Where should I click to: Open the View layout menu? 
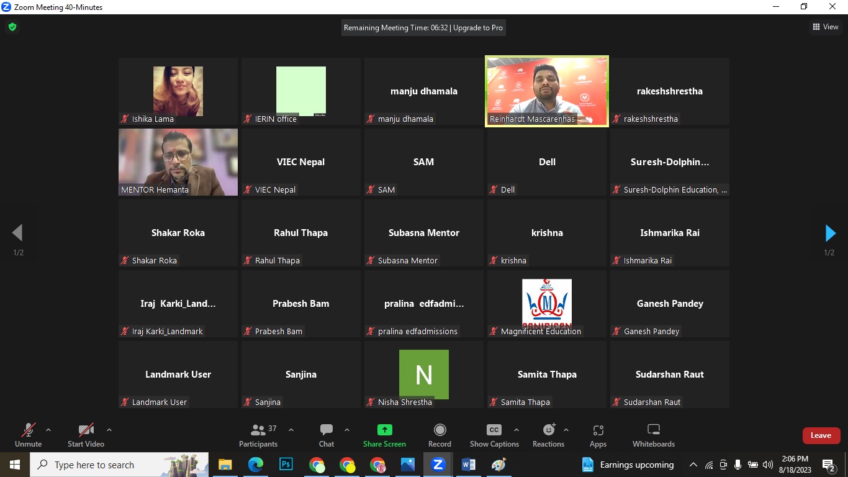(825, 27)
